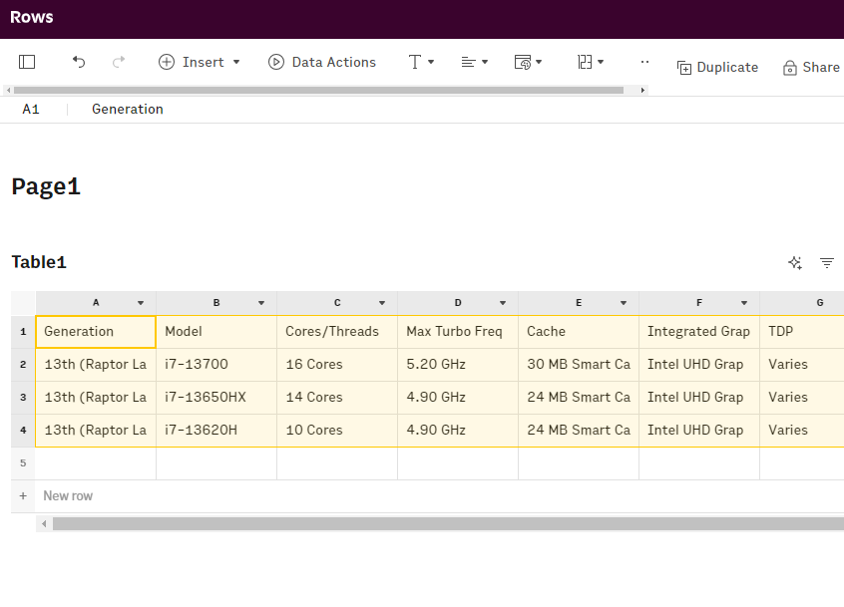
Task: Open the text alignment dropdown
Action: coord(474,62)
